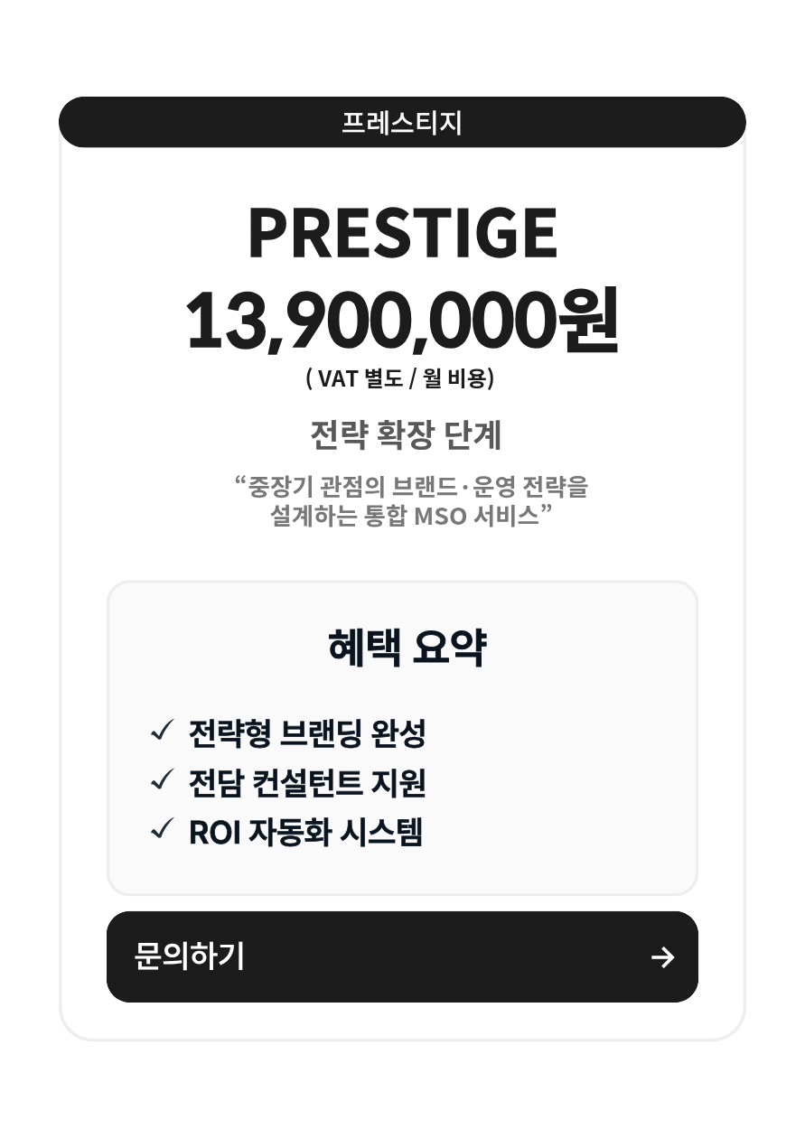Select the ROI 자동화 시스템 benefit text
This screenshot has height=1138, width=805.
pos(305,832)
